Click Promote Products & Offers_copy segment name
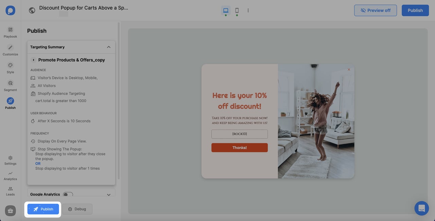Image resolution: width=435 pixels, height=221 pixels. 72,60
